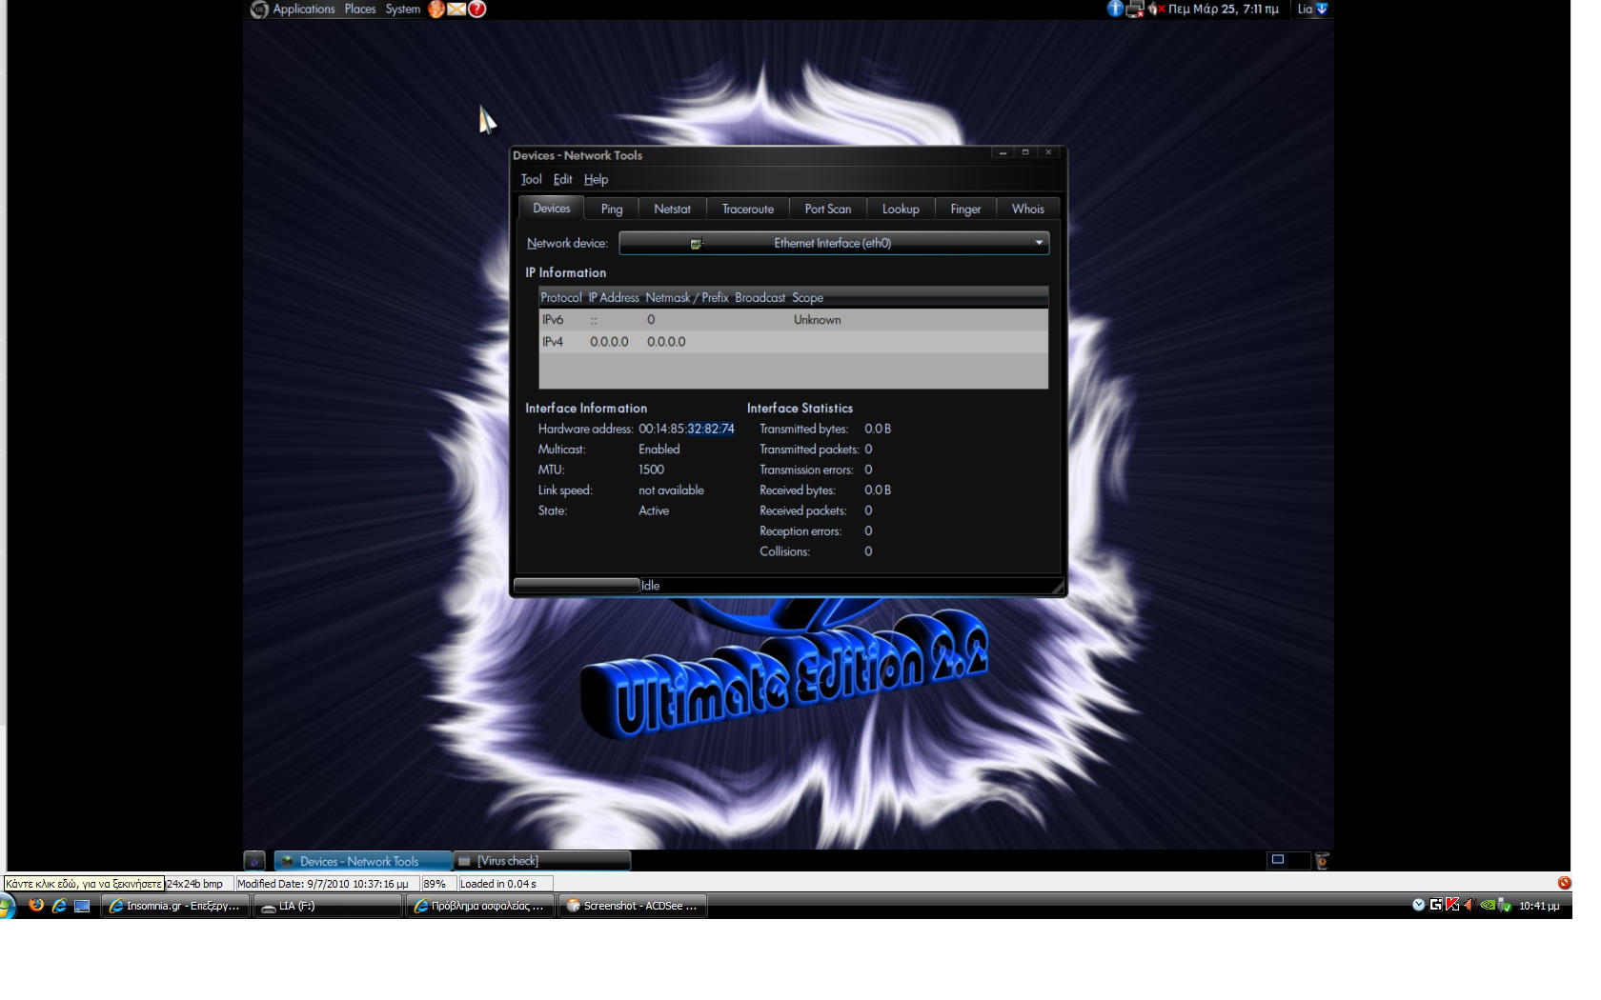Switch to the Whois tab

[1027, 209]
